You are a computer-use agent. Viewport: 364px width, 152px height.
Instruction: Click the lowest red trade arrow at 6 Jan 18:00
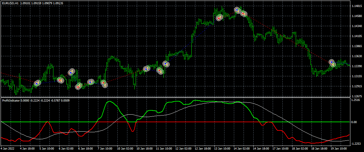pos(78,87)
